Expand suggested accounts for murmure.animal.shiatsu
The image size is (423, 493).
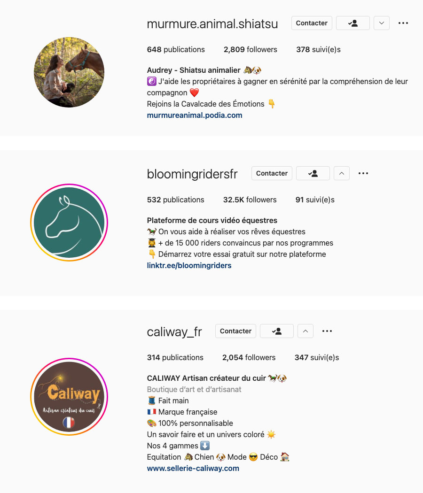point(382,23)
